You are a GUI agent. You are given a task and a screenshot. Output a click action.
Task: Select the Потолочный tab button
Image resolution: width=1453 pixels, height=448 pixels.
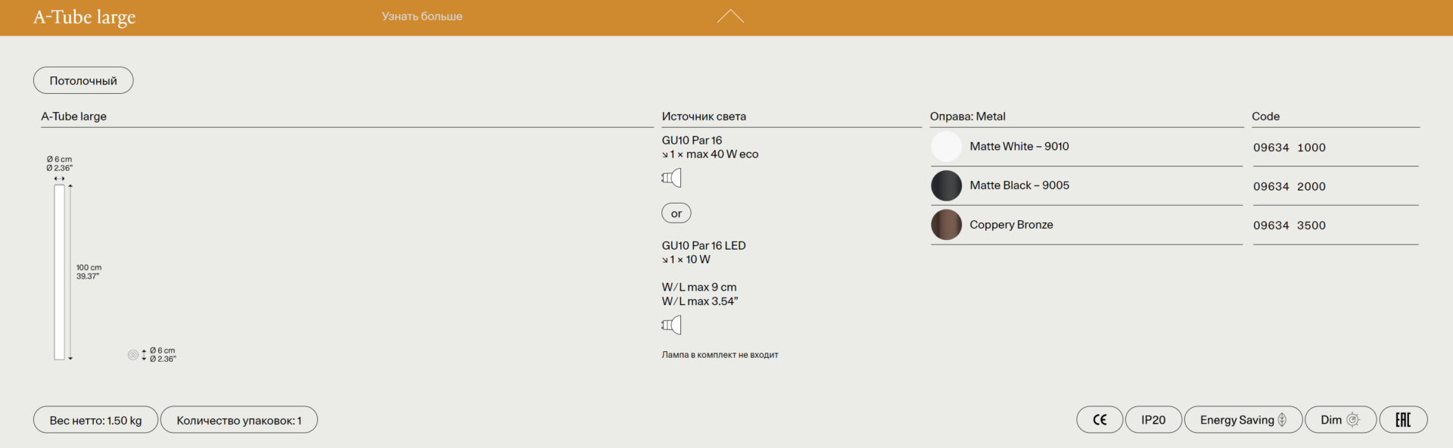coord(83,81)
